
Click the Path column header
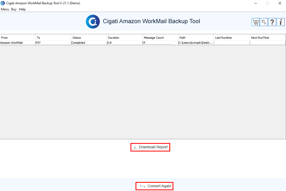coord(196,38)
